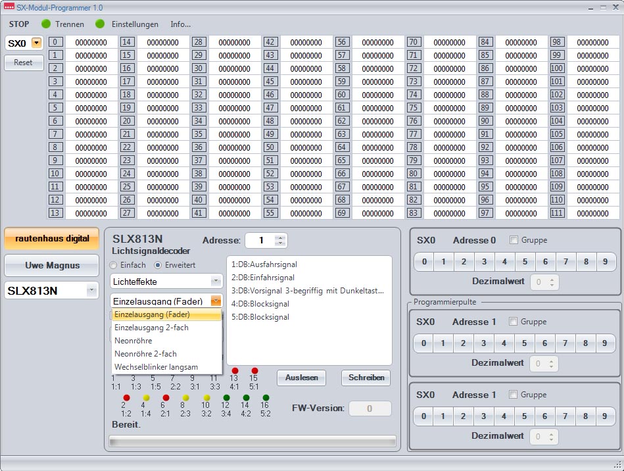Image resolution: width=624 pixels, height=471 pixels.
Task: Click the green Einstellungen indicator icon
Action: [x=100, y=24]
